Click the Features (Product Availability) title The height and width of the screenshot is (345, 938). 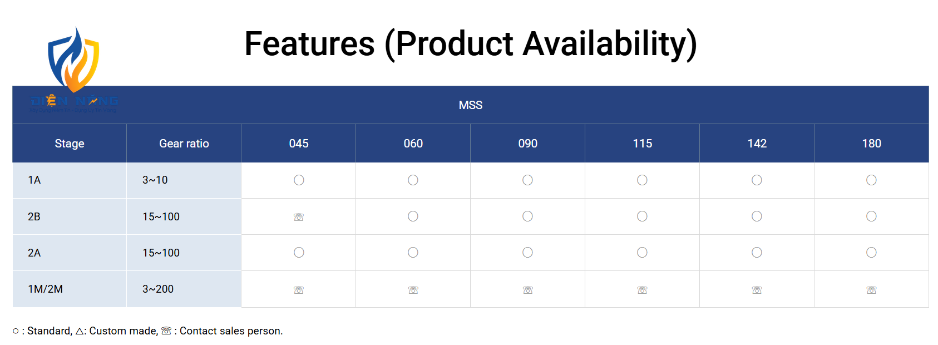coord(471,44)
